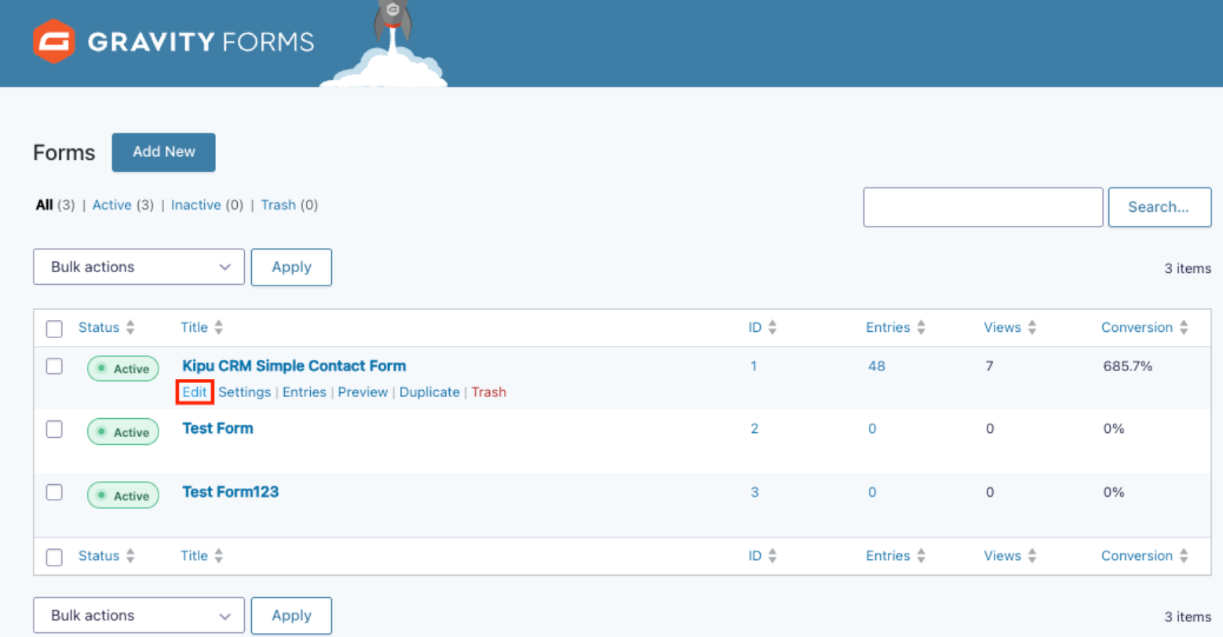
Task: Open Settings for the Kipu CRM form
Action: [x=244, y=391]
